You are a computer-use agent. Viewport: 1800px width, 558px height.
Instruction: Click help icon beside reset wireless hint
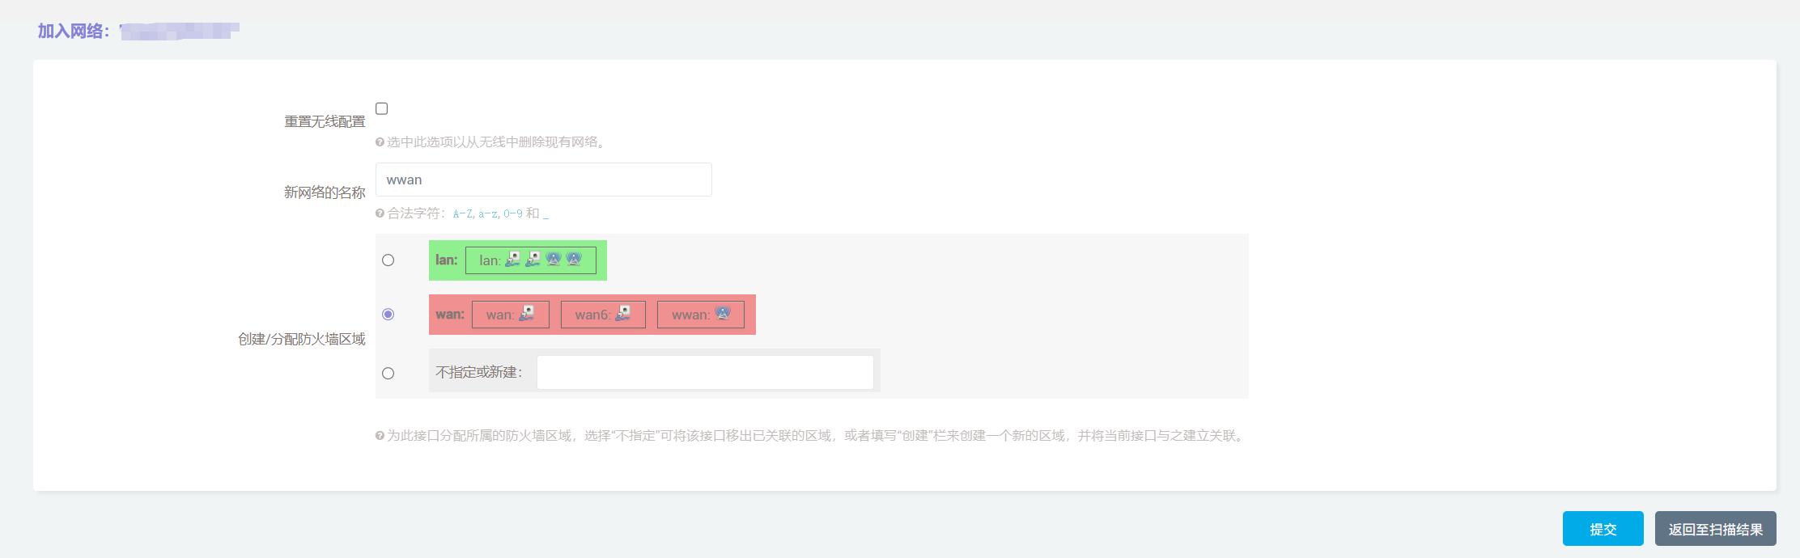point(380,142)
